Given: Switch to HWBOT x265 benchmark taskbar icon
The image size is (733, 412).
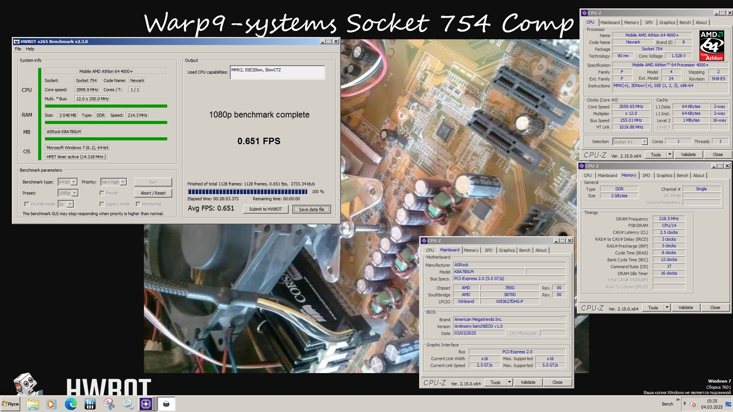Looking at the screenshot, I should point(166,404).
